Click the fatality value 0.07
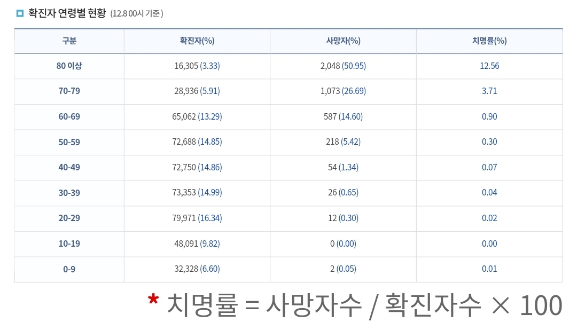Viewport: 577px width, 322px height. [489, 168]
